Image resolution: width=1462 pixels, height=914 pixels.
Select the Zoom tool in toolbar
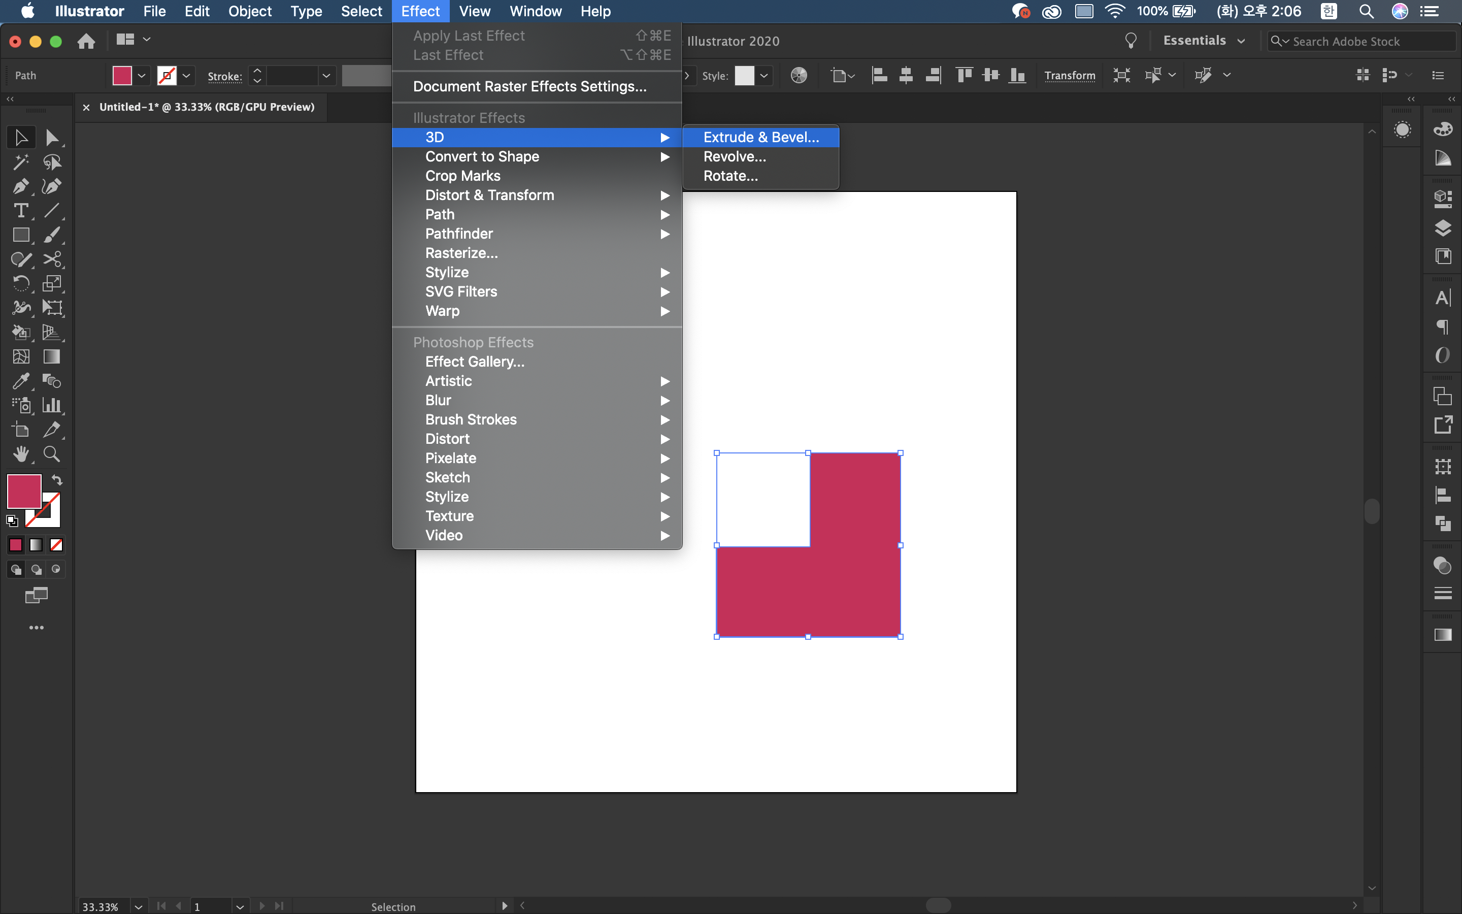51,454
